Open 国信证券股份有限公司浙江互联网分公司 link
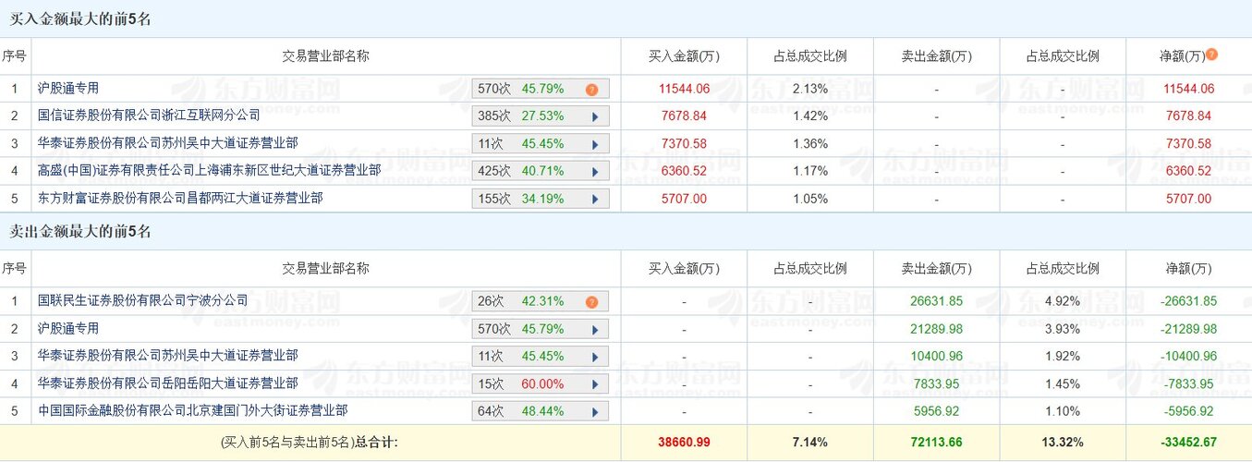This screenshot has width=1252, height=462. click(x=149, y=115)
